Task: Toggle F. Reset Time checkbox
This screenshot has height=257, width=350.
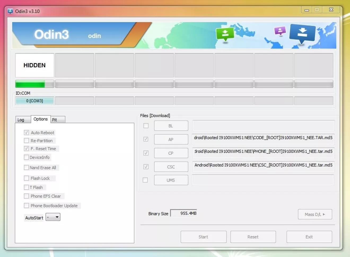Action: [26, 148]
